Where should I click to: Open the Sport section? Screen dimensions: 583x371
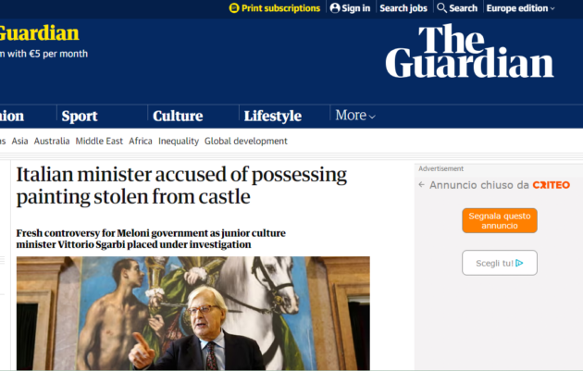(80, 116)
